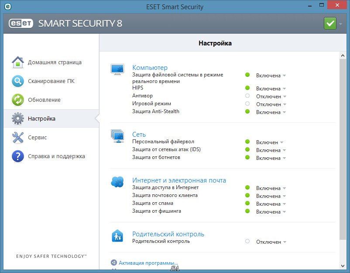Click the Защита от сетевых атак (IDS) label

coord(166,149)
